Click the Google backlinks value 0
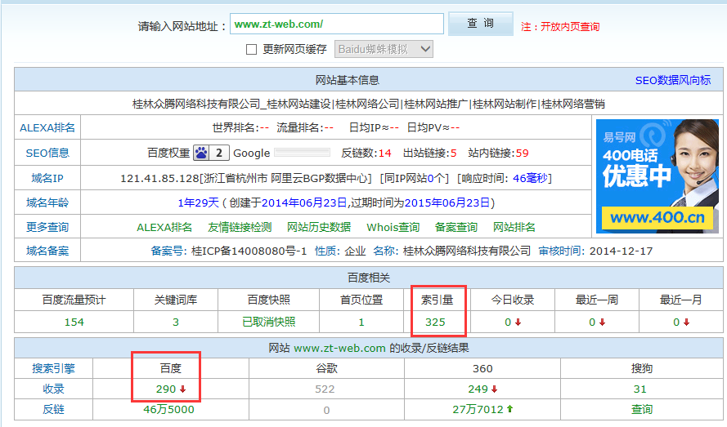Viewport: 727px width, 427px height. coord(326,410)
